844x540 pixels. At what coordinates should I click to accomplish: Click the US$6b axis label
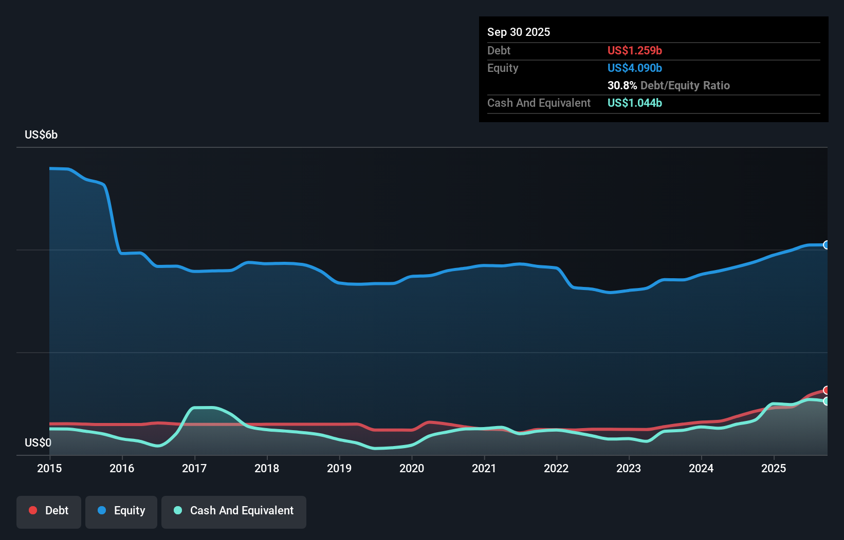(41, 135)
